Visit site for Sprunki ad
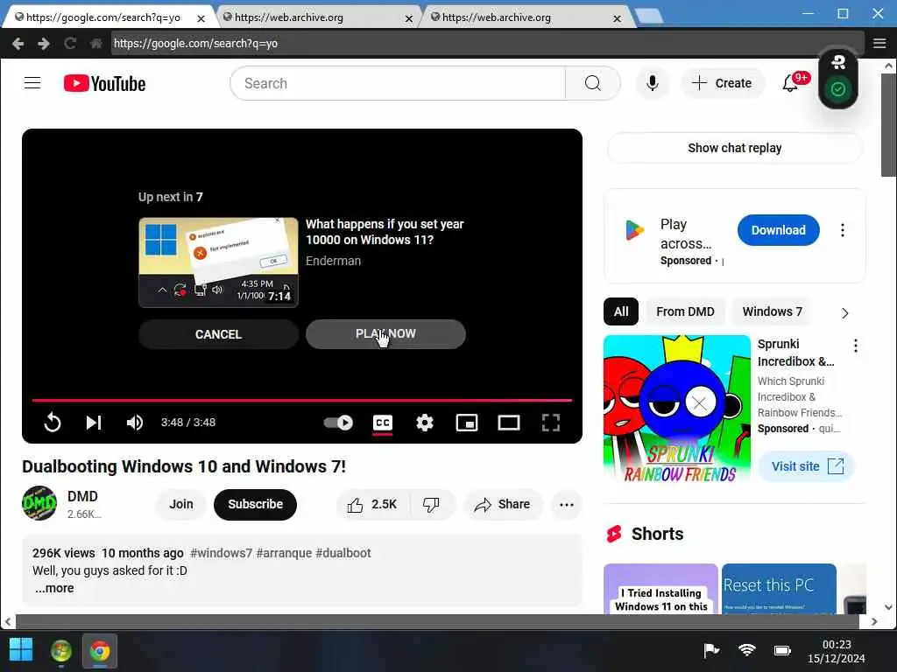This screenshot has height=672, width=897. [x=807, y=466]
